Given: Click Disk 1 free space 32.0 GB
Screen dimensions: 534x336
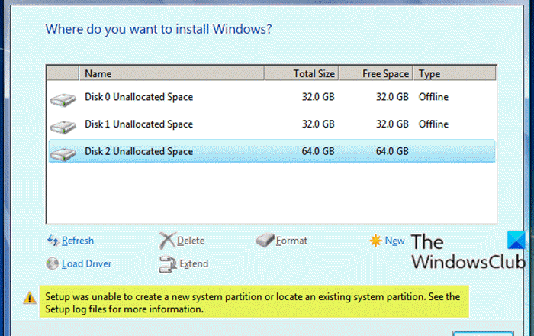Looking at the screenshot, I should (392, 124).
